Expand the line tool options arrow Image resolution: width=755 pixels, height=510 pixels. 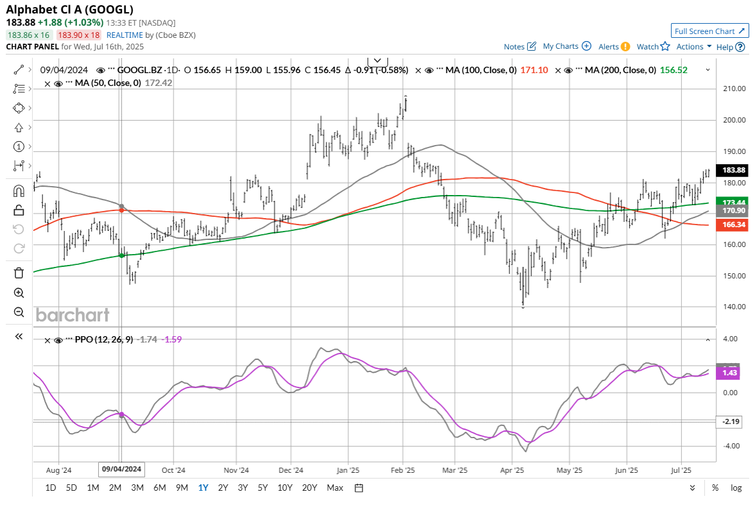click(30, 70)
